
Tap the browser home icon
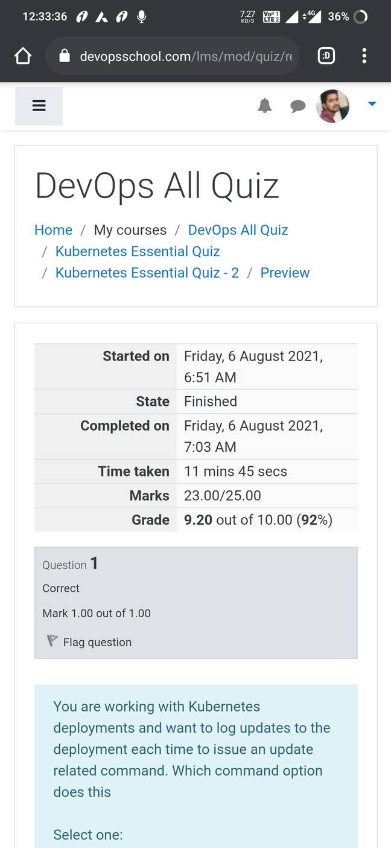pyautogui.click(x=22, y=56)
